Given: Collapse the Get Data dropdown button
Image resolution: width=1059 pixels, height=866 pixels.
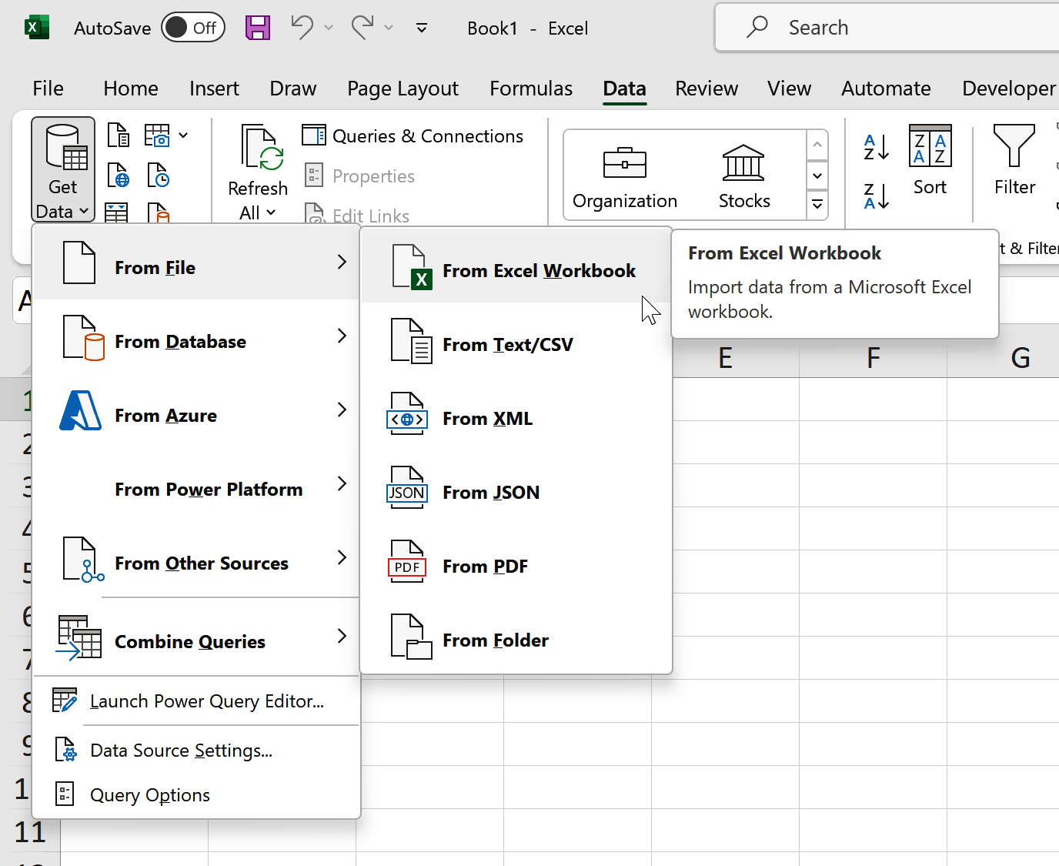Looking at the screenshot, I should click(x=63, y=169).
